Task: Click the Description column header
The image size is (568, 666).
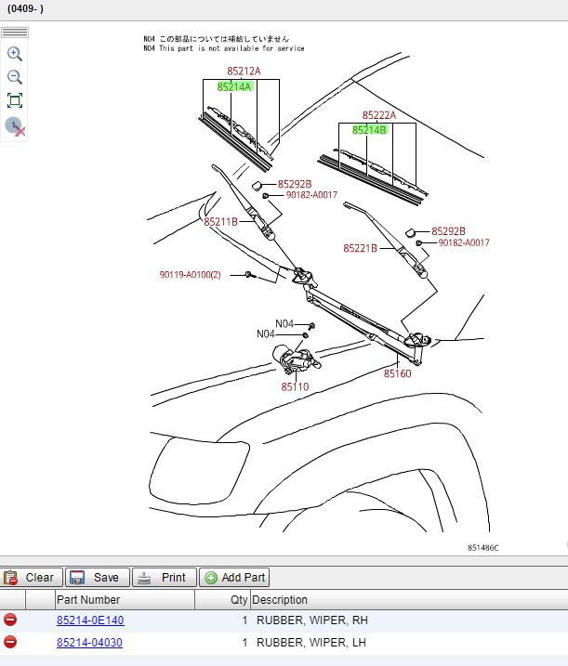Action: [409, 600]
